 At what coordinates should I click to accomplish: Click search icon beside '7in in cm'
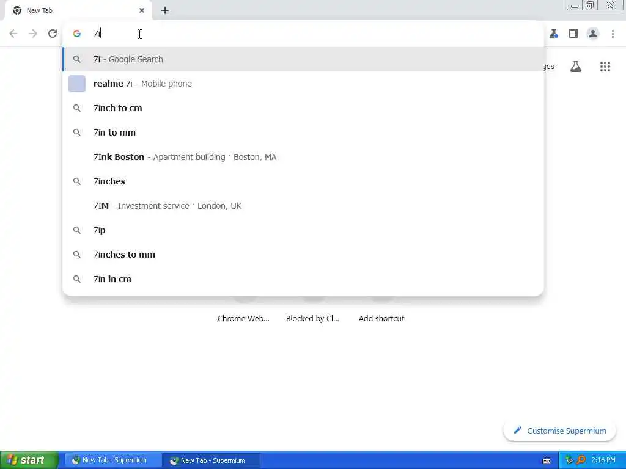point(76,279)
